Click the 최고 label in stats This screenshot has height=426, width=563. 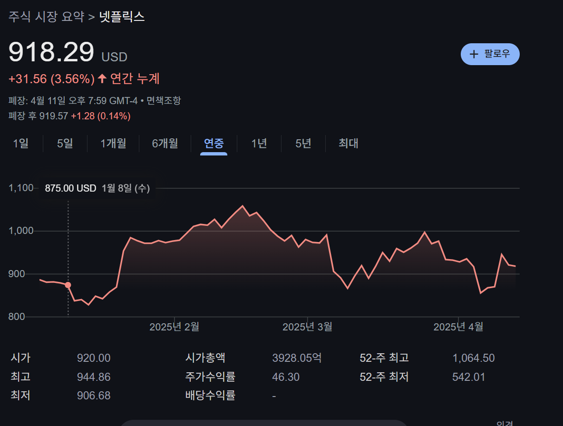tap(20, 377)
